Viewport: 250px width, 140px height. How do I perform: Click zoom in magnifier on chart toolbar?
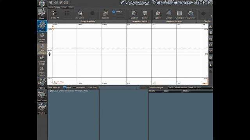click(211, 39)
